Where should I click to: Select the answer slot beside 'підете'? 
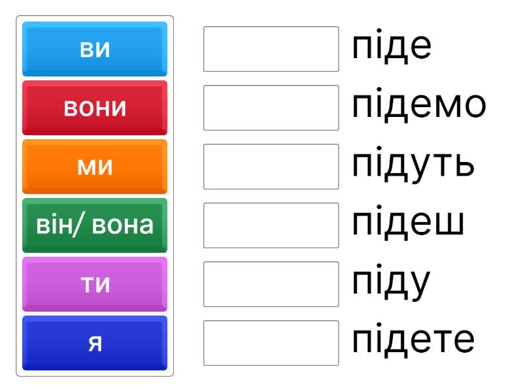click(x=271, y=343)
